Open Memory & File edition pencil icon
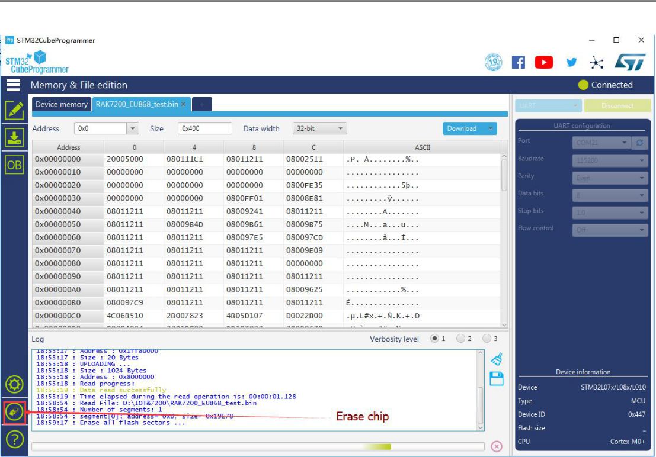Viewport: 656px width, 457px height. [x=14, y=110]
